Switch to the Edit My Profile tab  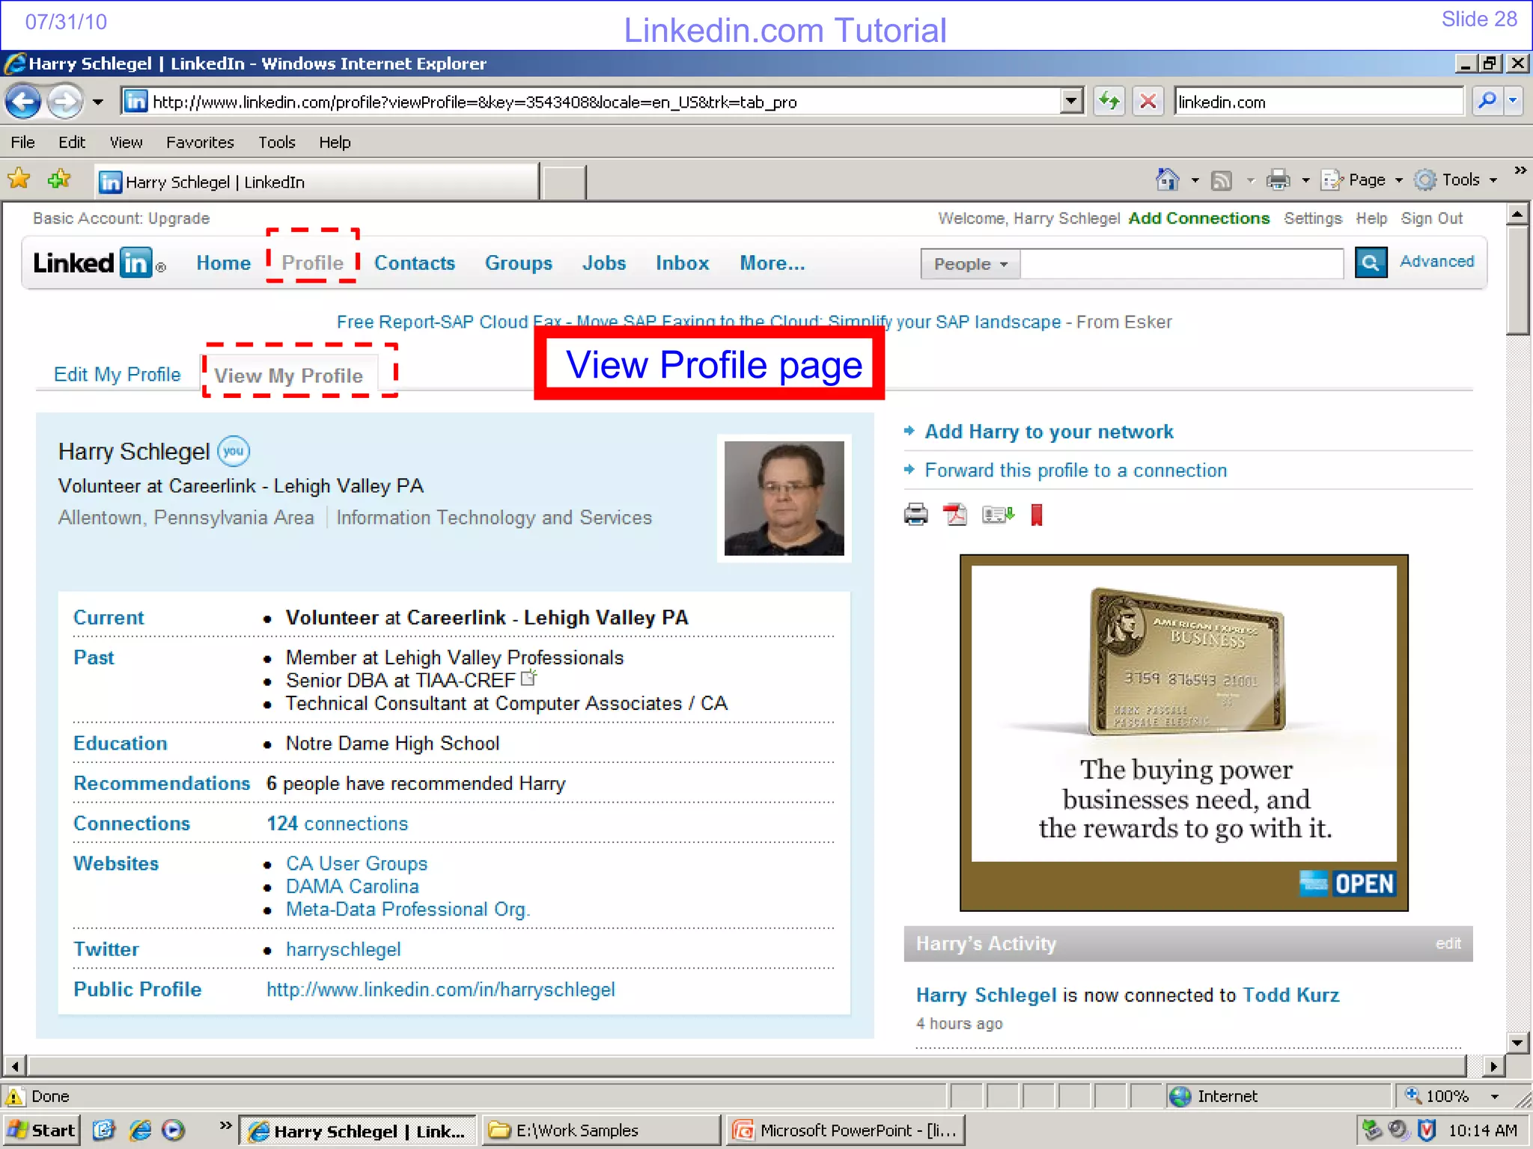[x=117, y=375]
